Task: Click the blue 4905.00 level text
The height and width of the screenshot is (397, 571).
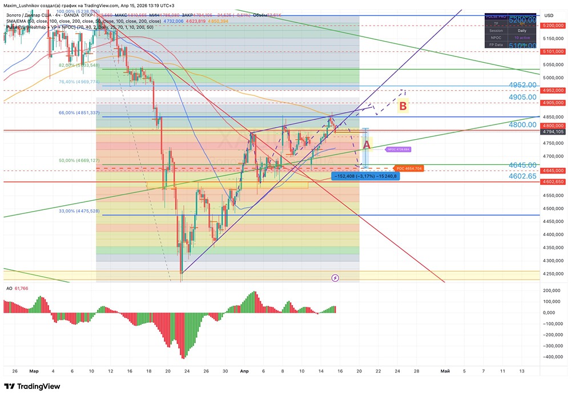Action: pyautogui.click(x=522, y=97)
